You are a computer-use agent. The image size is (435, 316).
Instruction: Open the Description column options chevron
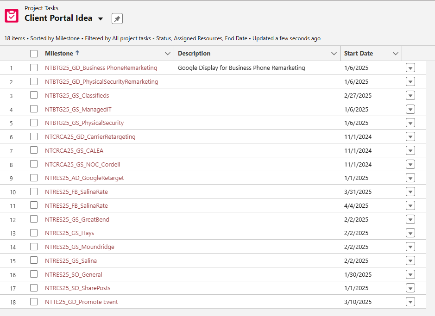click(x=334, y=54)
